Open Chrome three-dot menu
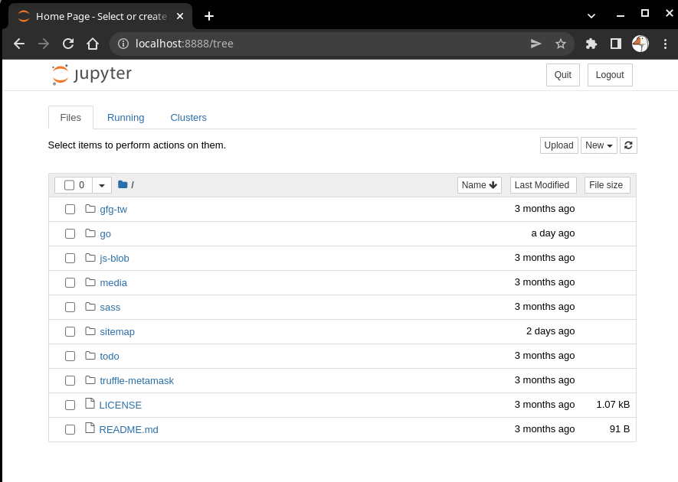 click(666, 44)
